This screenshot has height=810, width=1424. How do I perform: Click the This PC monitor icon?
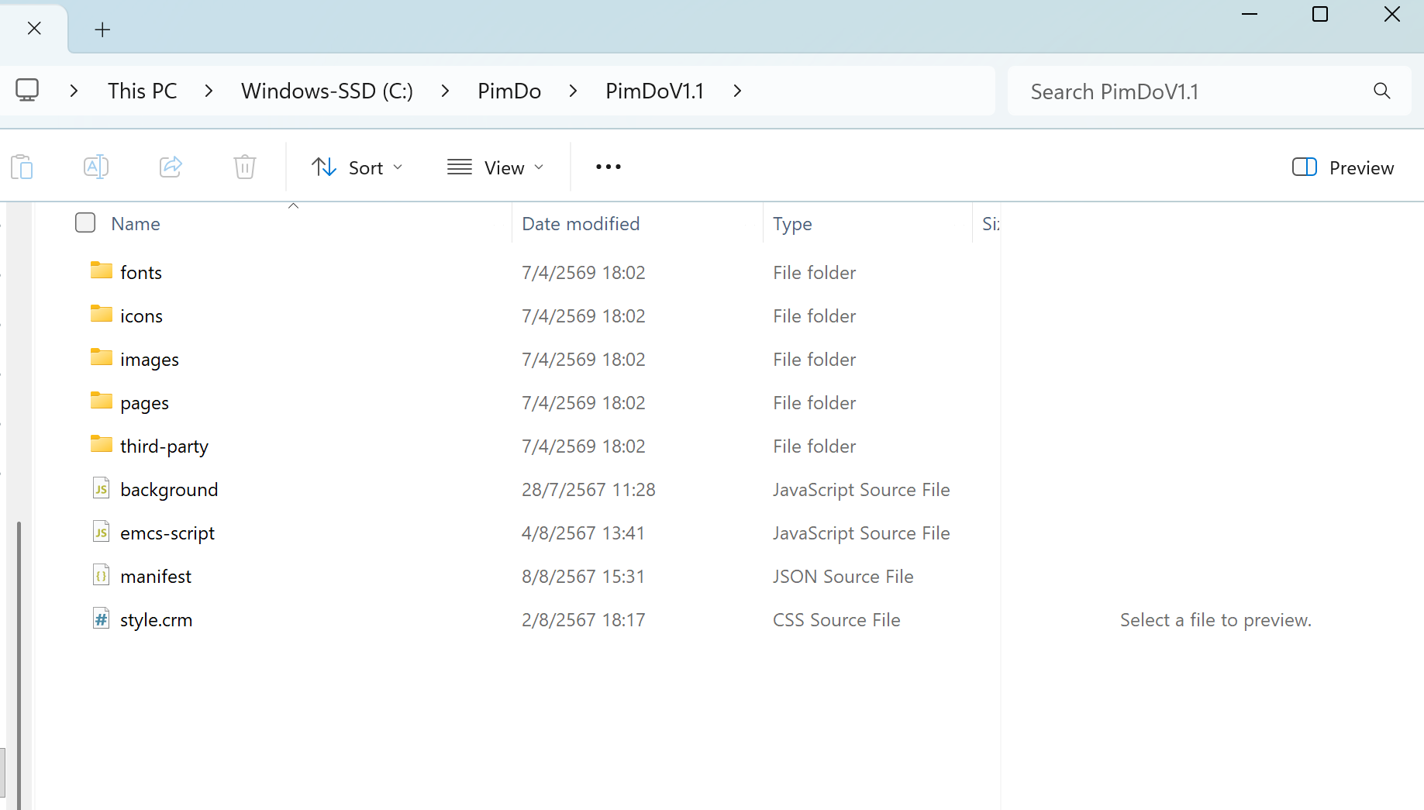coord(27,91)
